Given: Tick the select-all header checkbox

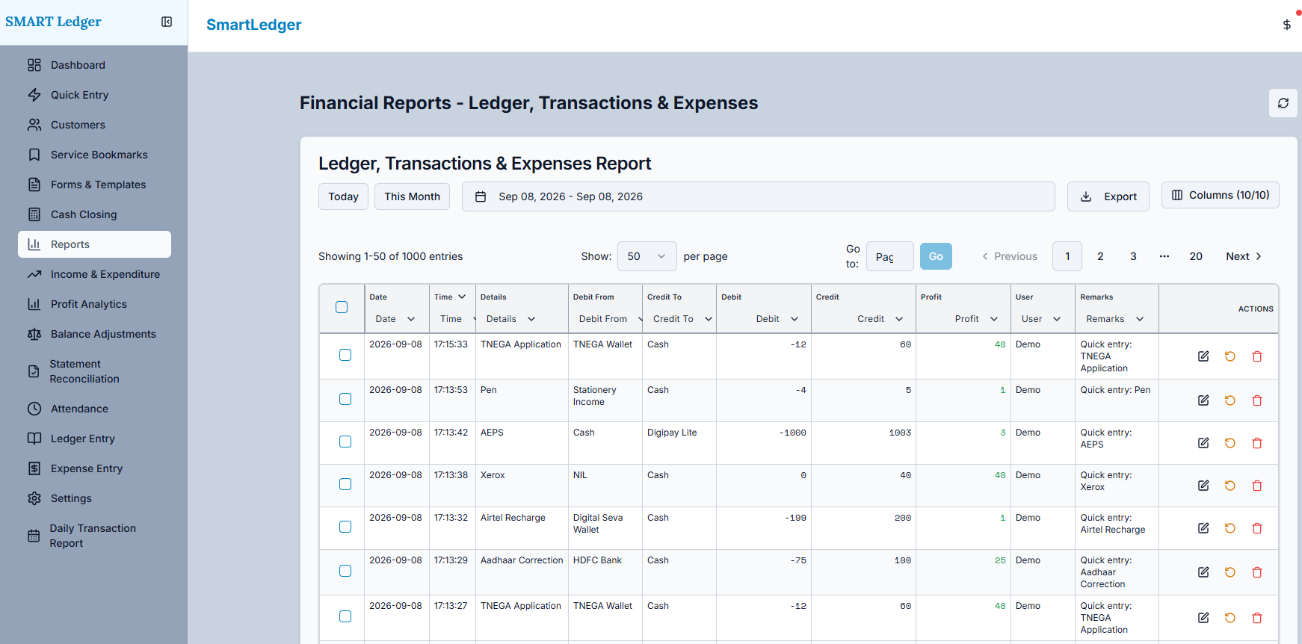Looking at the screenshot, I should pos(342,307).
